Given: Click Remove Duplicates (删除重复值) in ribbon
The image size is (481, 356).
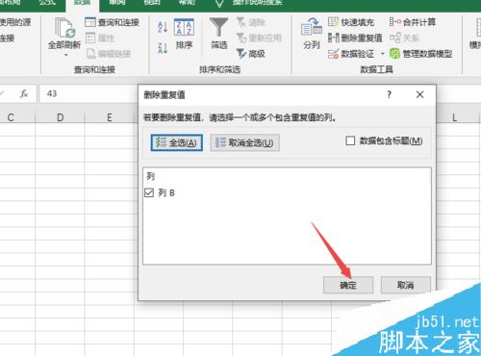Looking at the screenshot, I should click(355, 38).
